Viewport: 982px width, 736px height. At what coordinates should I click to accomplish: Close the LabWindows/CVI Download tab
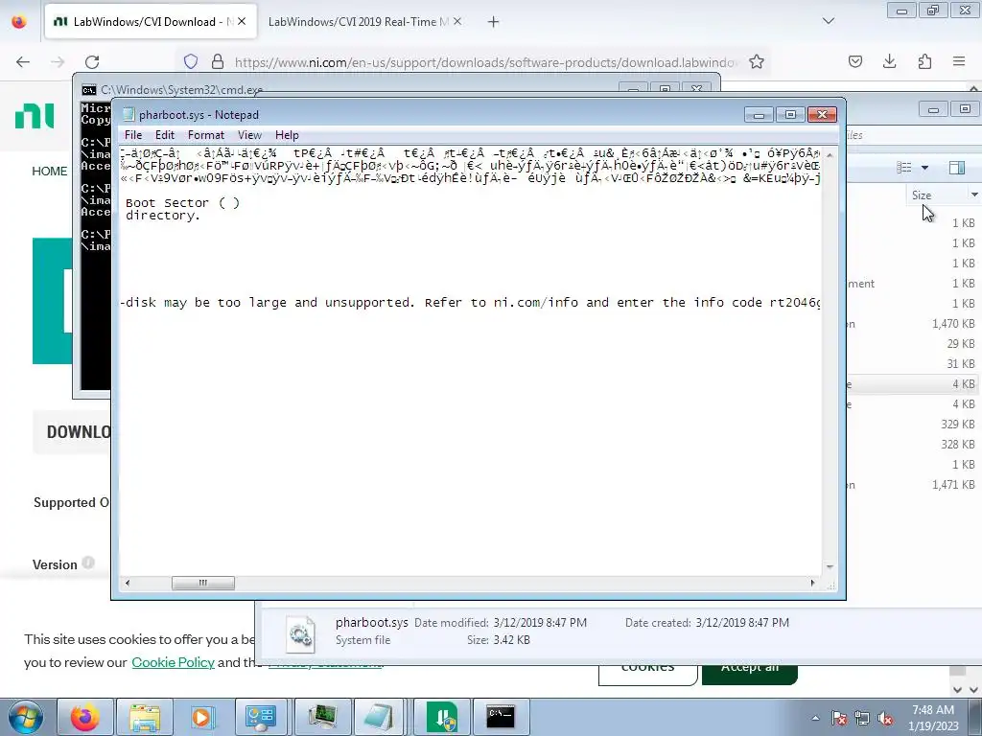tap(242, 22)
